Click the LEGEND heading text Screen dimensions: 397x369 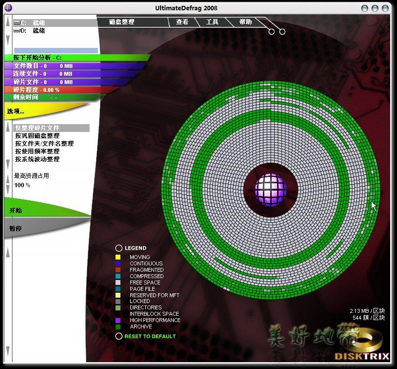136,248
